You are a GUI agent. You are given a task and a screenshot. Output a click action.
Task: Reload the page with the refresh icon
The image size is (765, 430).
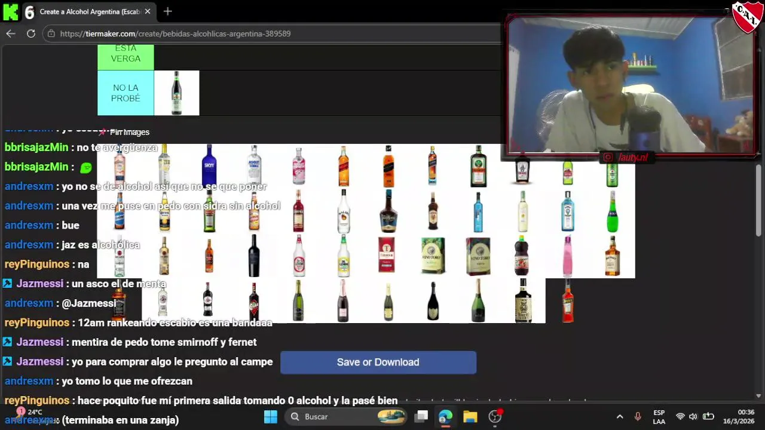31,33
